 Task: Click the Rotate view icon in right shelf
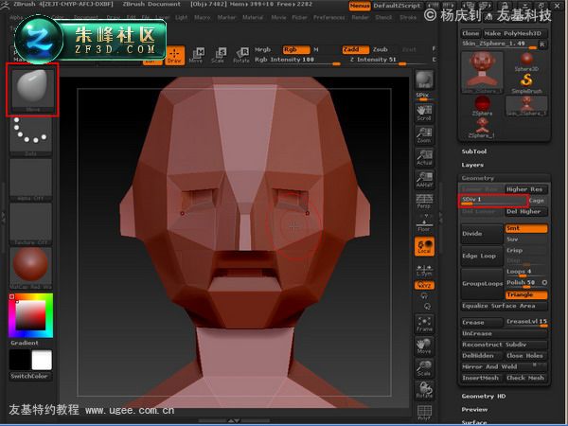(424, 390)
